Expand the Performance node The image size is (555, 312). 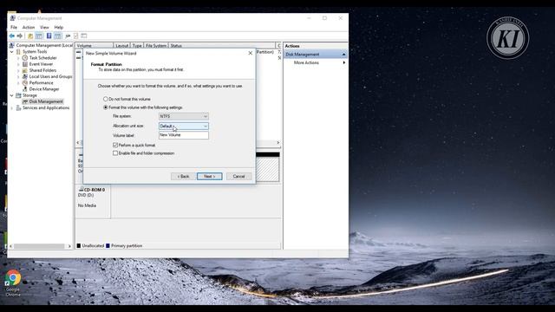tap(18, 83)
